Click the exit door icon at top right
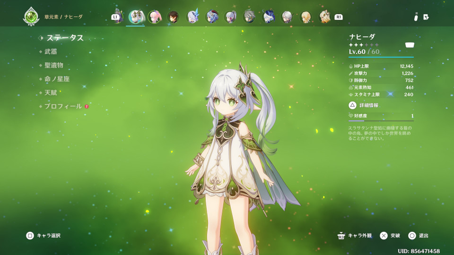Viewport: 454px width, 255px height. pos(426,17)
